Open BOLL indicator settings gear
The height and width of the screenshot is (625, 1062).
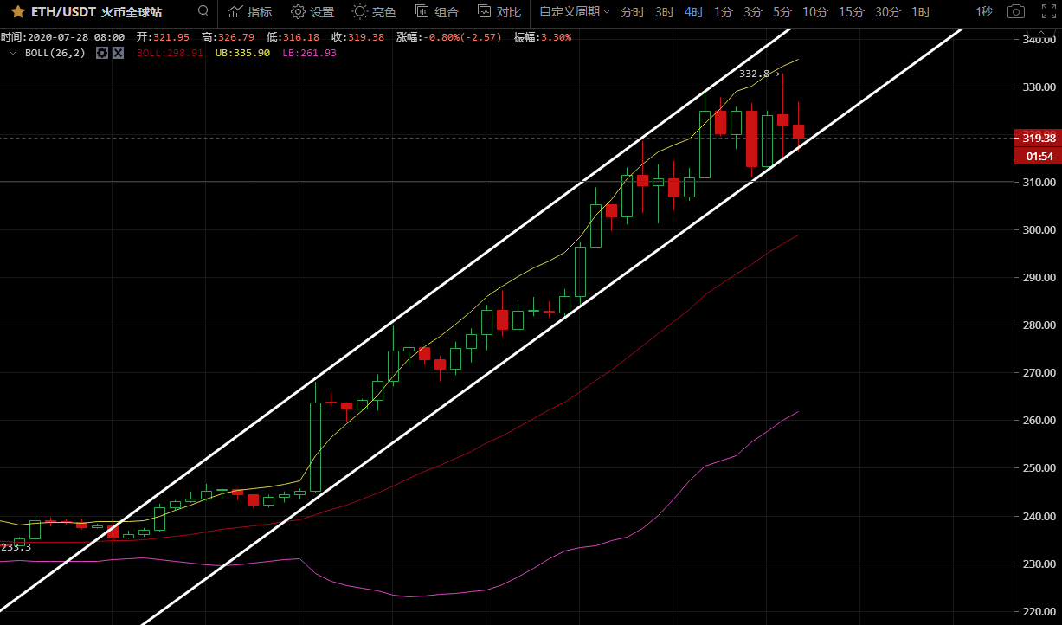pyautogui.click(x=102, y=53)
